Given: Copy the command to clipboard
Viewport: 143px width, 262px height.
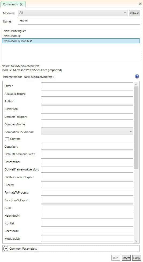Looking at the screenshot, I should tap(137, 258).
